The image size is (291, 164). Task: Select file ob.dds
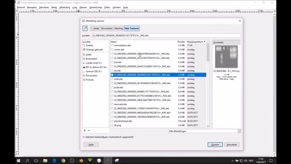point(117,71)
